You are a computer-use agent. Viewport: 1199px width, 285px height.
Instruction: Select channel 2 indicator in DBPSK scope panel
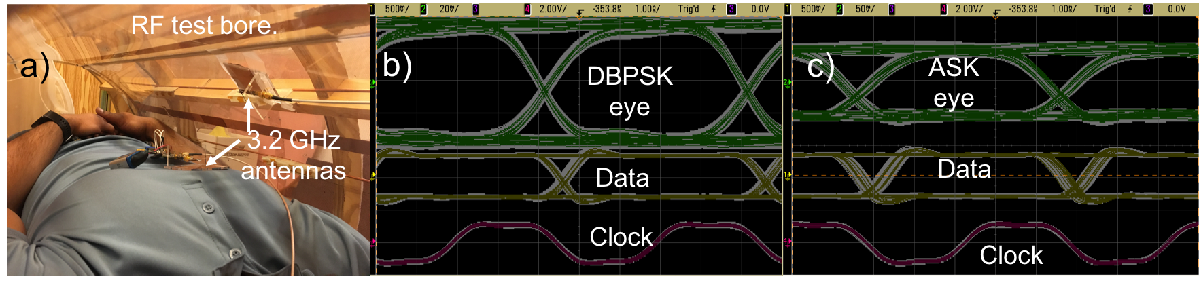423,9
